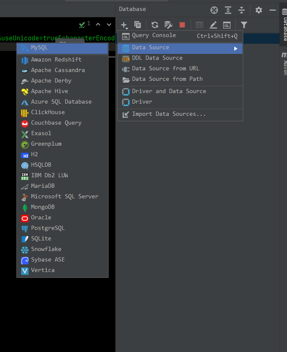
Task: Select ClickHouse data source
Action: click(62, 113)
